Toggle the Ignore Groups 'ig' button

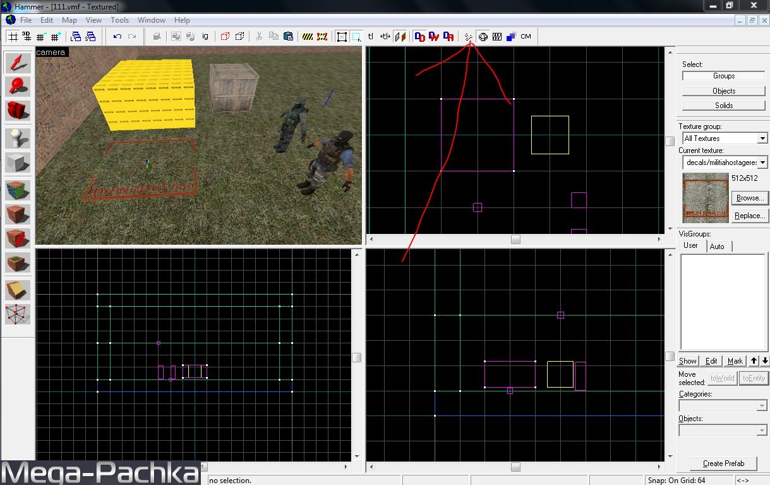click(x=205, y=37)
